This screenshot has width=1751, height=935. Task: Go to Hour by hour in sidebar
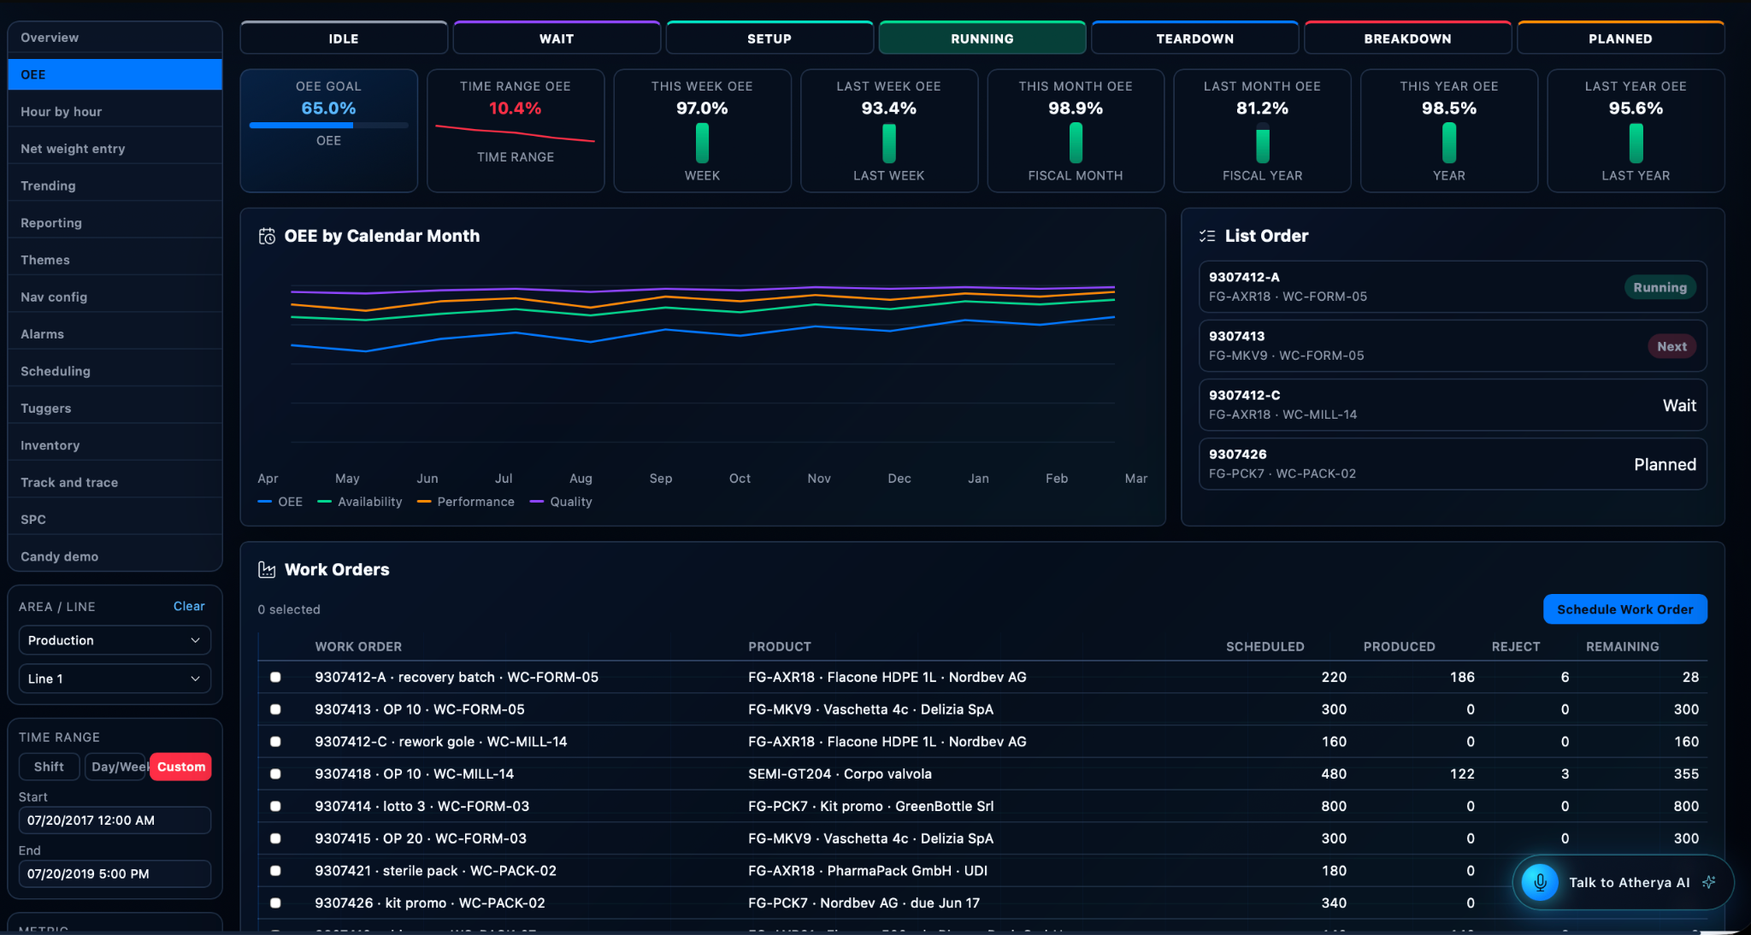pyautogui.click(x=115, y=111)
